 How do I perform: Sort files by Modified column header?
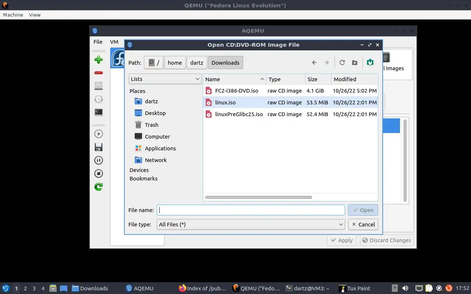[354, 79]
